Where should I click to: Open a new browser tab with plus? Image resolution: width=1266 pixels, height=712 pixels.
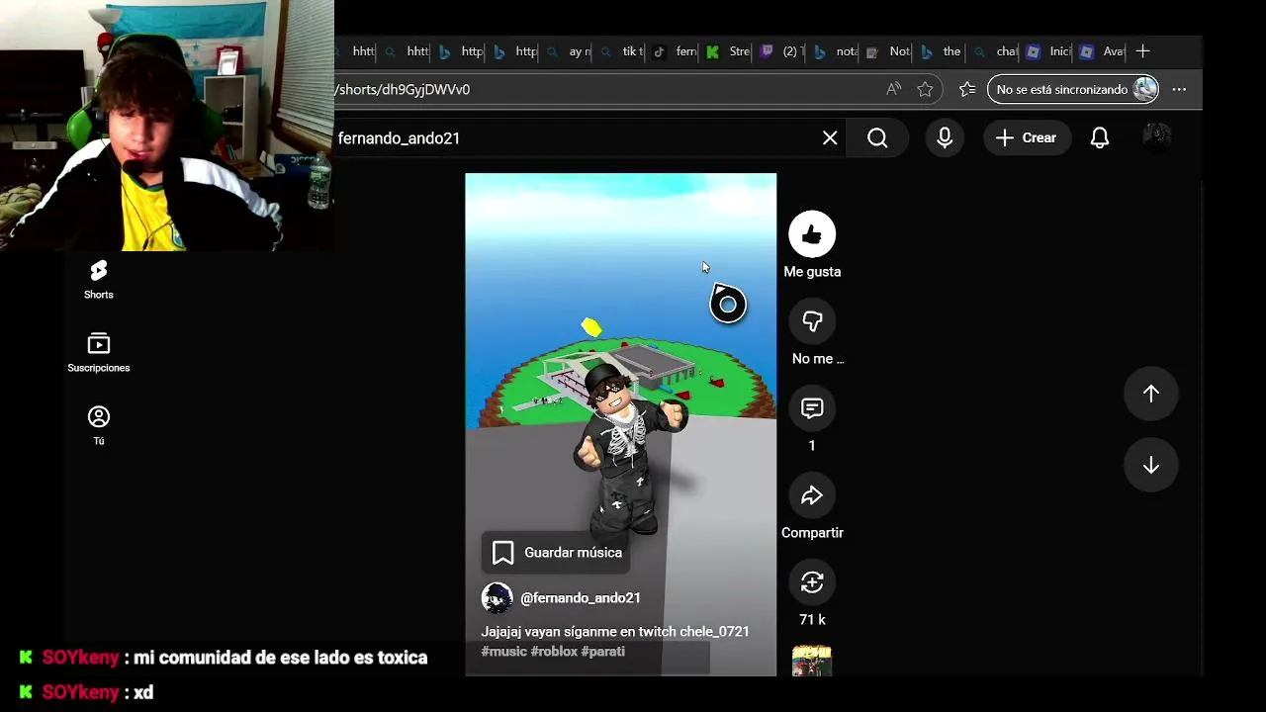click(x=1143, y=51)
